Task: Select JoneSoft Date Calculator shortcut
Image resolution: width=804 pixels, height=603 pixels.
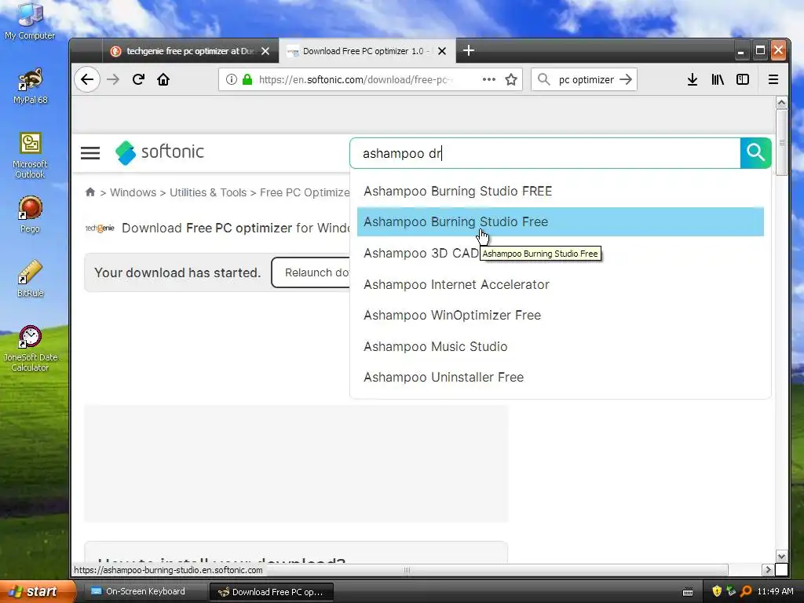Action: coord(30,349)
